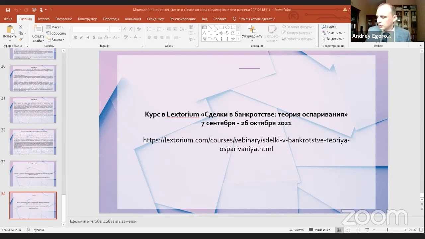The image size is (425, 239).
Task: Open the Create slide (Создать слайд) dropdown
Action: 38,39
